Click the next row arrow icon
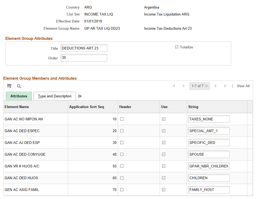This screenshot has width=257, height=199. coord(215,86)
